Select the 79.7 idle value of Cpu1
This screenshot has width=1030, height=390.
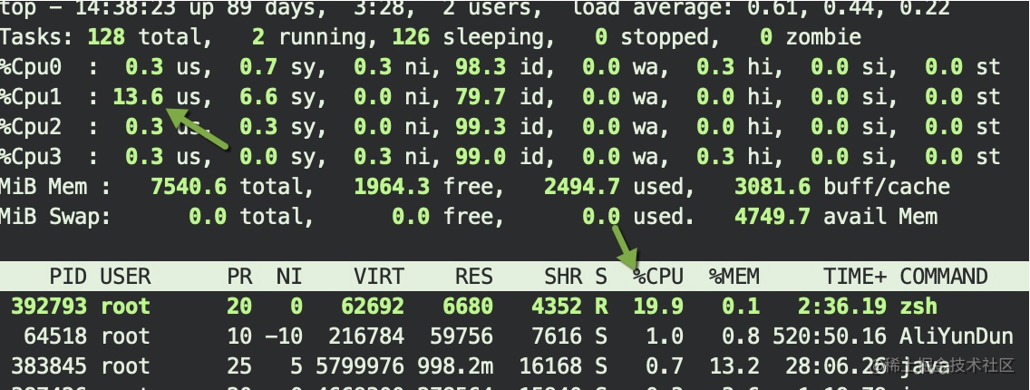click(x=481, y=97)
